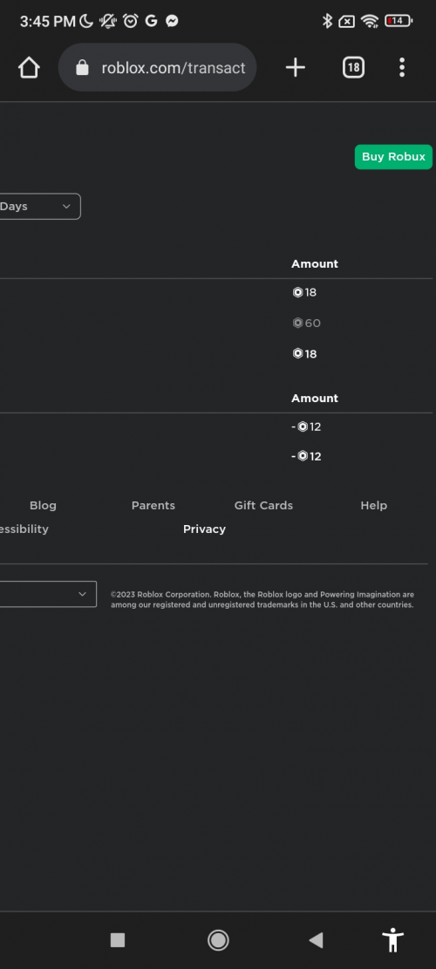The image size is (436, 969).
Task: Expand the Days time period dropdown
Action: point(40,207)
